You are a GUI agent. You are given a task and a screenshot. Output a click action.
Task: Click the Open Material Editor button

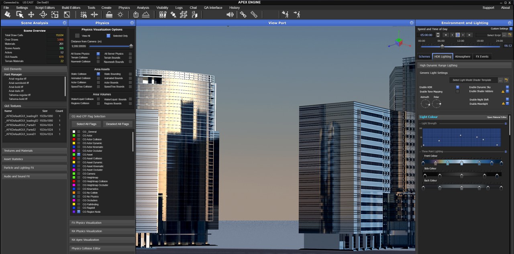(x=497, y=117)
